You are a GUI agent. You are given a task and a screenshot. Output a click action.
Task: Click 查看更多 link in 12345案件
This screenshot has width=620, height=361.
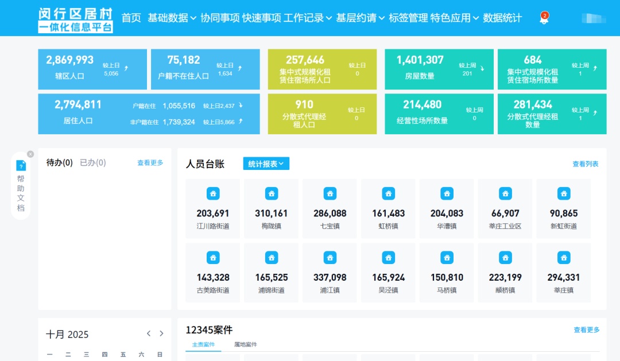coord(586,330)
